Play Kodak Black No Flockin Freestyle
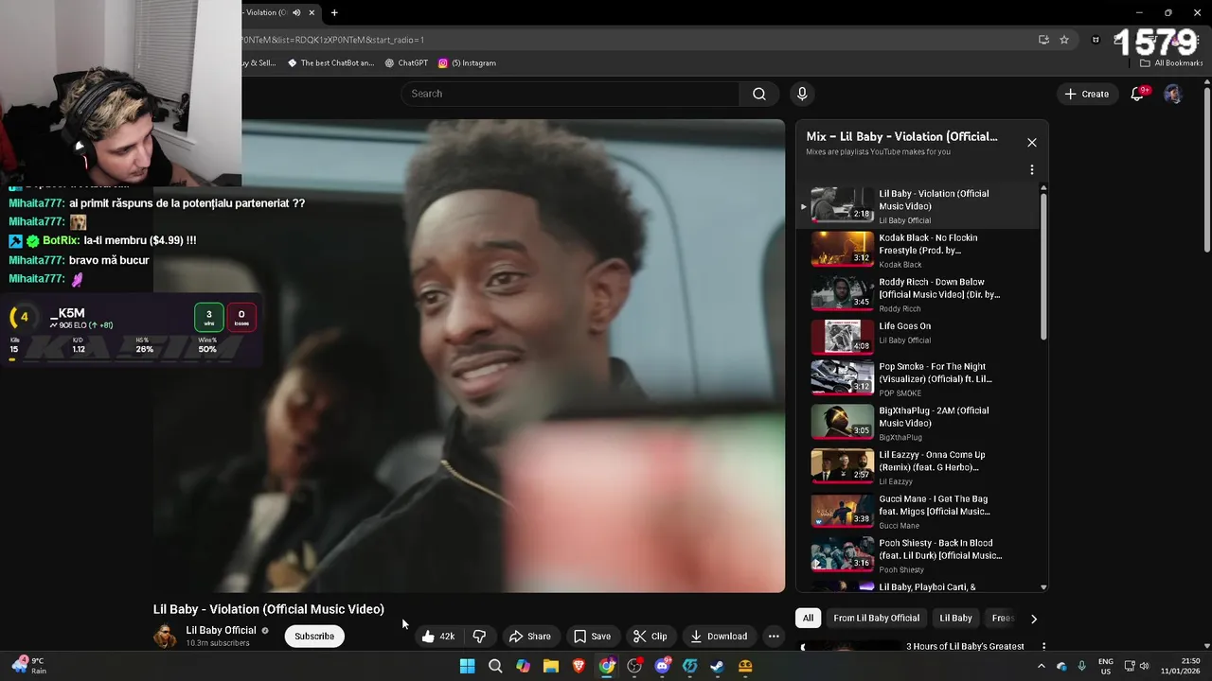This screenshot has height=681, width=1212. coord(918,250)
